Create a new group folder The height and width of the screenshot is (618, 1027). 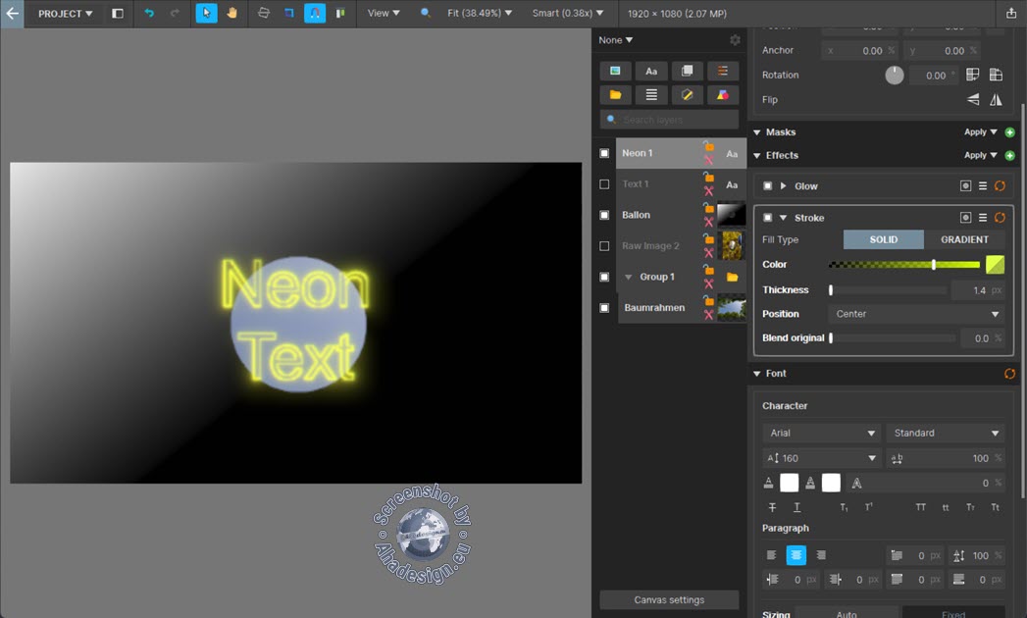(x=615, y=95)
